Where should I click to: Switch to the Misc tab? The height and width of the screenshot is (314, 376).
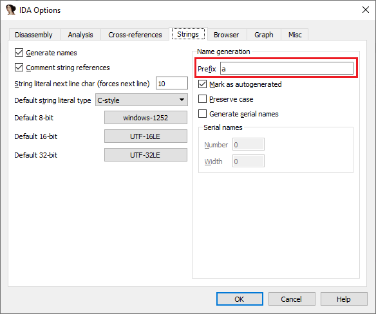[295, 35]
